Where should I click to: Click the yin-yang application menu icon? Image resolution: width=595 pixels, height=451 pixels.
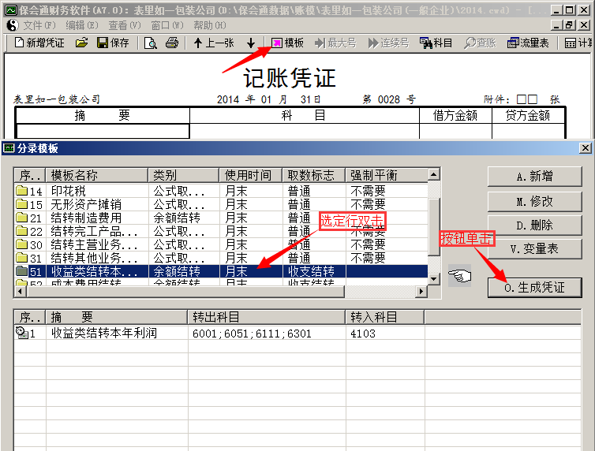click(x=13, y=25)
